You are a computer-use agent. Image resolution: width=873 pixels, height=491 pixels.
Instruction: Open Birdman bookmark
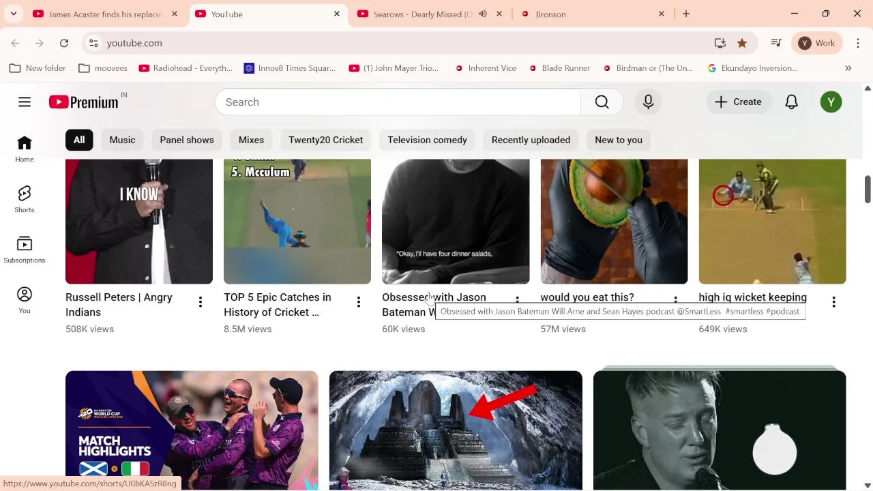point(647,68)
